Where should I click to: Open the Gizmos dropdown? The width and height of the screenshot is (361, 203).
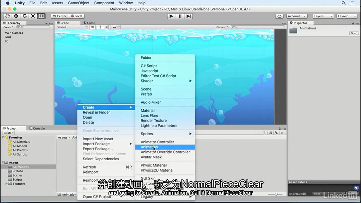pyautogui.click(x=222, y=27)
